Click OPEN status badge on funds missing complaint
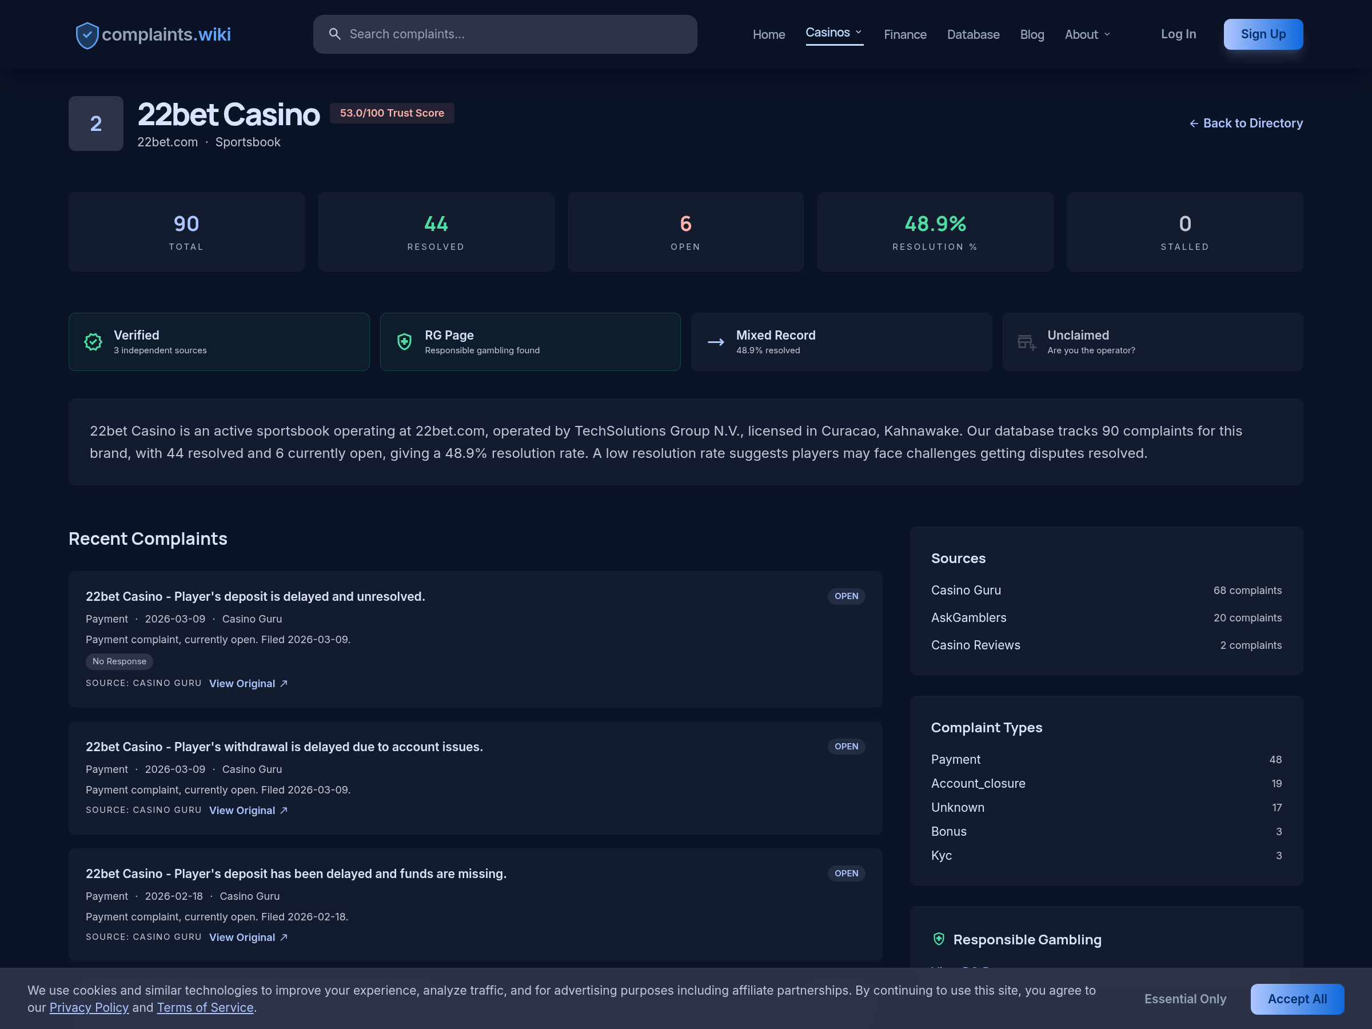 [x=846, y=874]
